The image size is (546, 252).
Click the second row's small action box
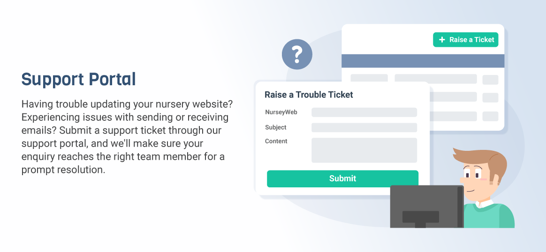coord(490,98)
